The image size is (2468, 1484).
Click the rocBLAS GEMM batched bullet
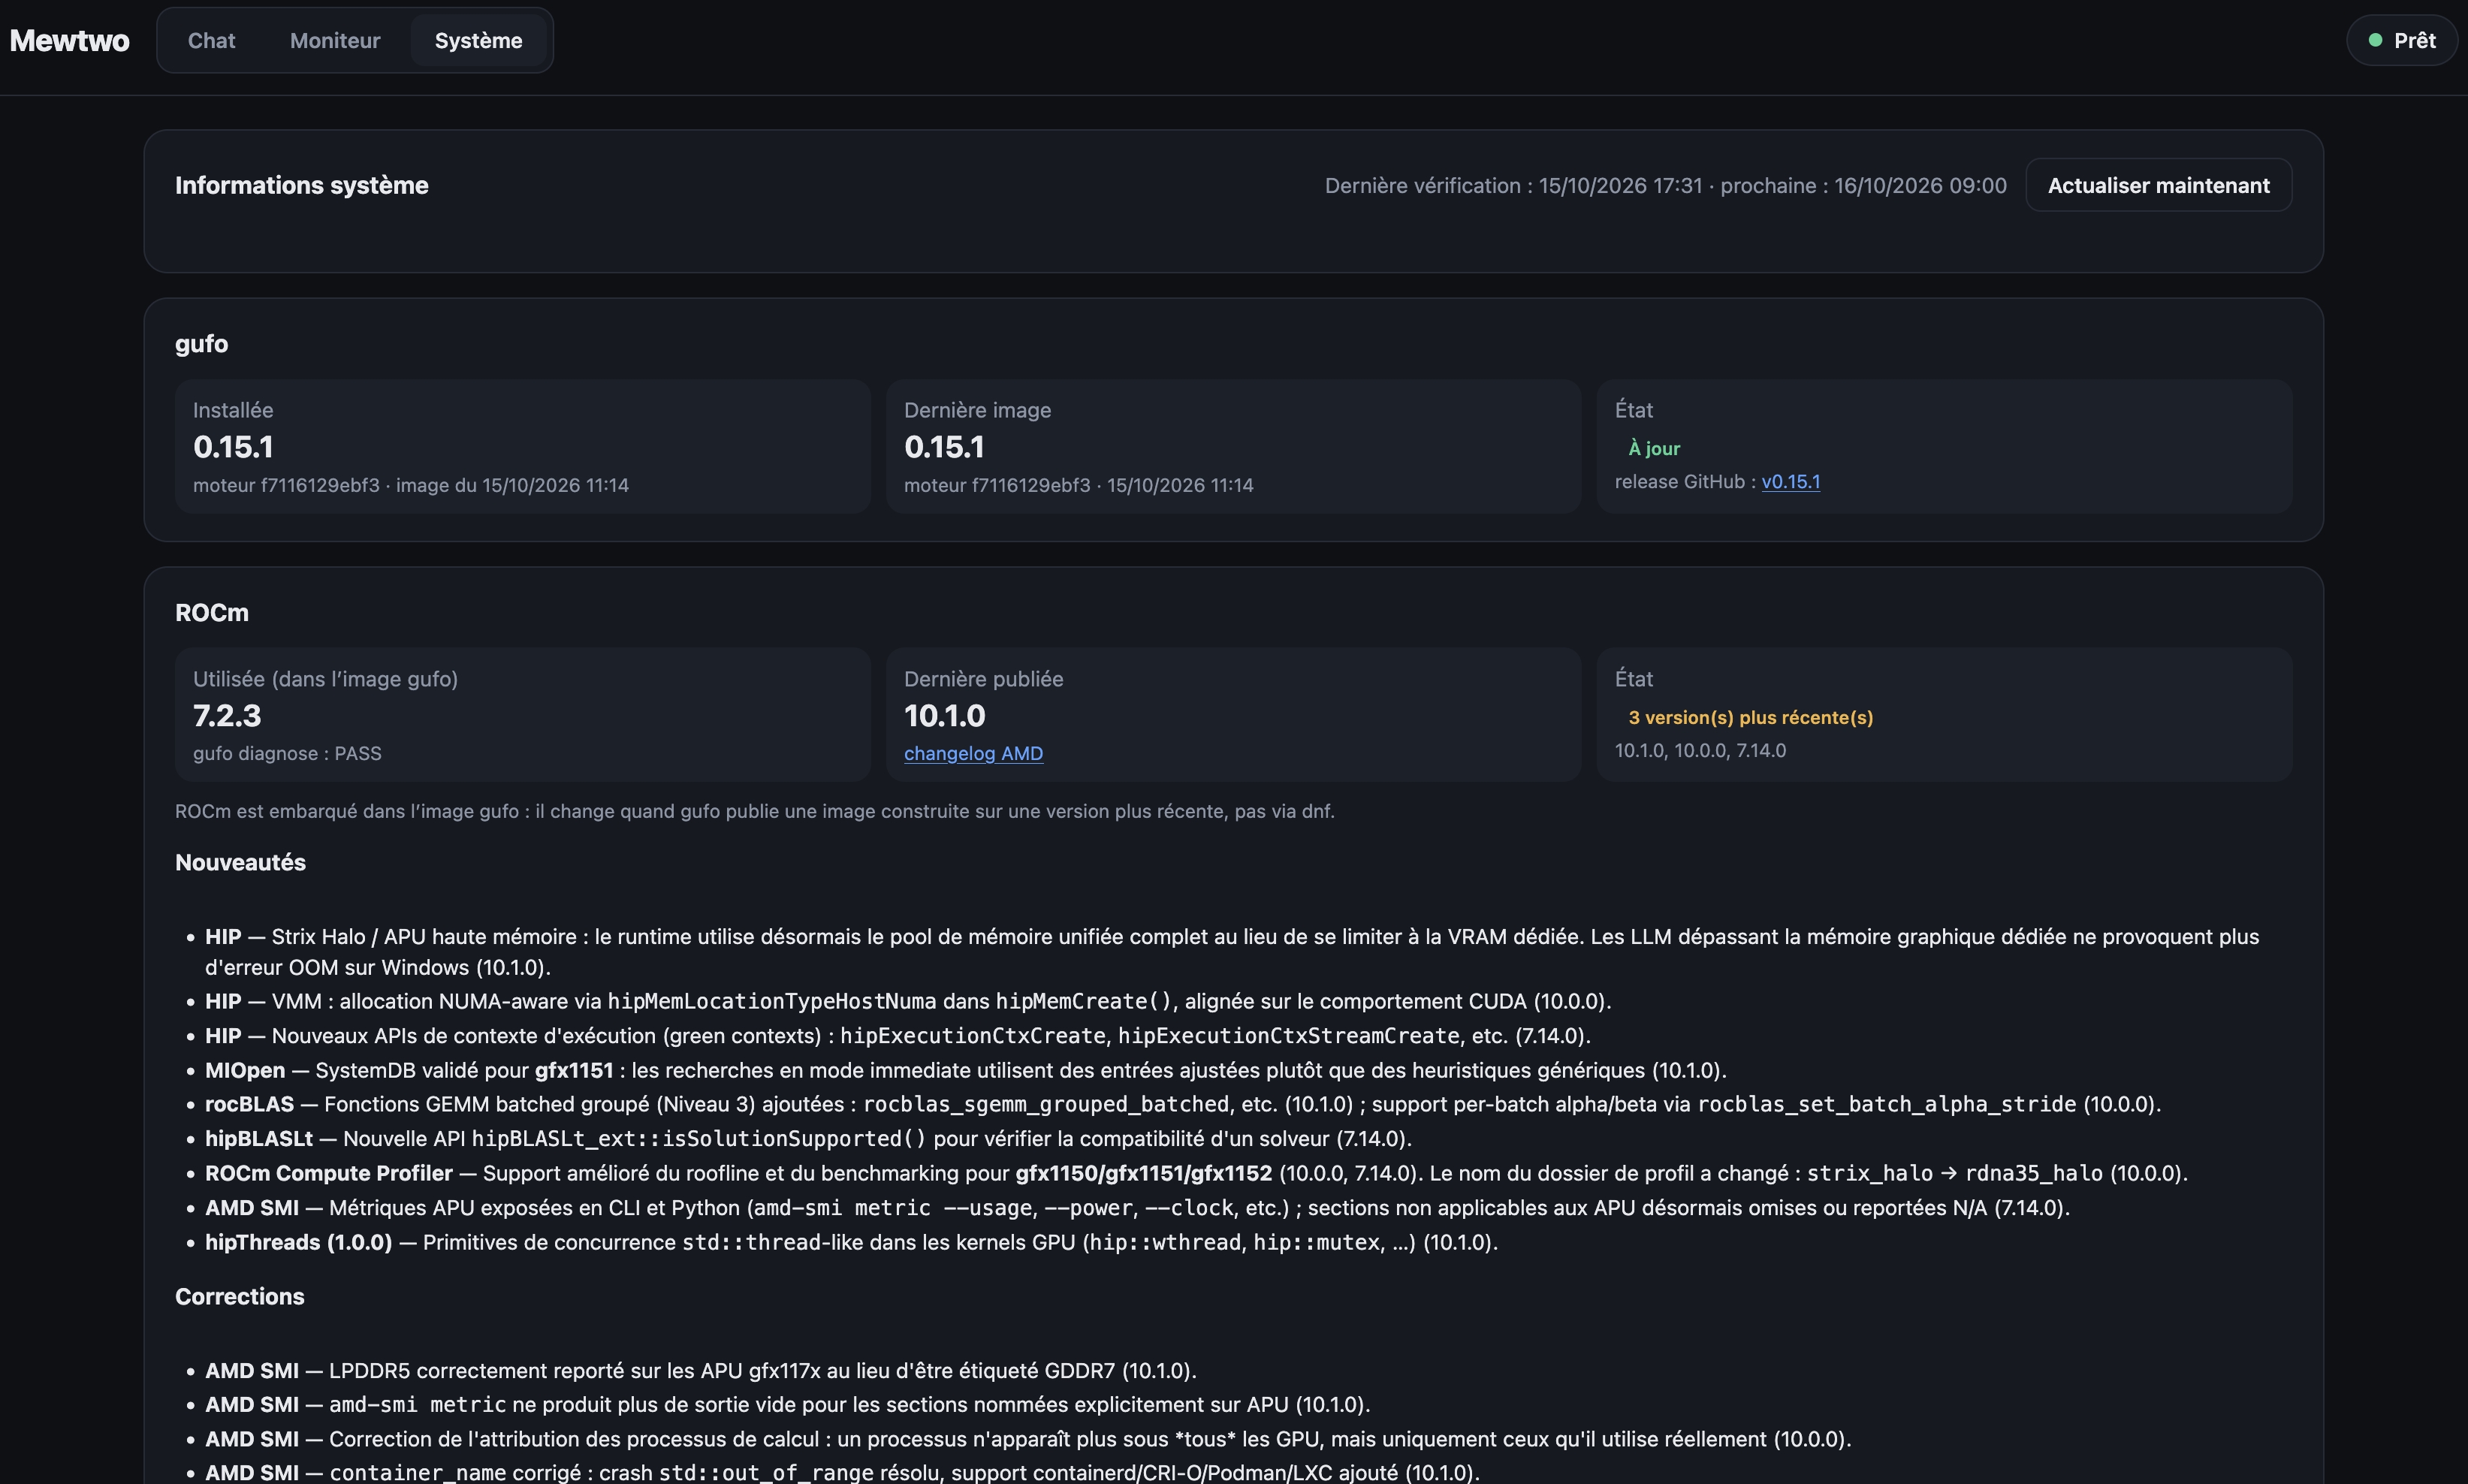1183,1104
